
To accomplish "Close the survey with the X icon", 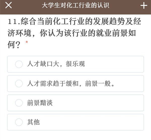I will 8,6.
